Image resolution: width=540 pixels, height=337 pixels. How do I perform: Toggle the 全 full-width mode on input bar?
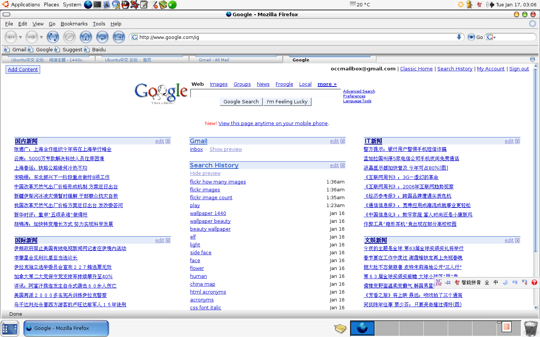coord(487,282)
